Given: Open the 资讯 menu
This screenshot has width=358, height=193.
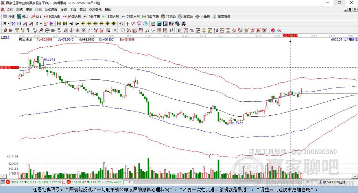Looking at the screenshot, I should pos(29,9).
